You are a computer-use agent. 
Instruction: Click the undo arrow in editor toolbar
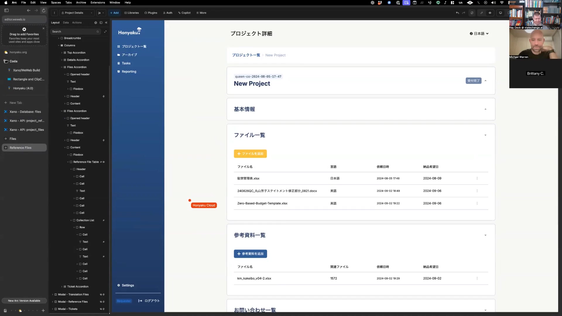[x=457, y=13]
